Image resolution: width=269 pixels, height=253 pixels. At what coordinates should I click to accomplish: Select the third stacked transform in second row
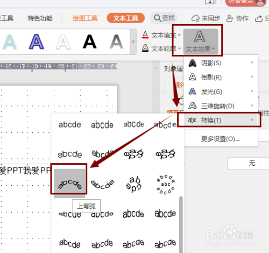tap(133, 154)
